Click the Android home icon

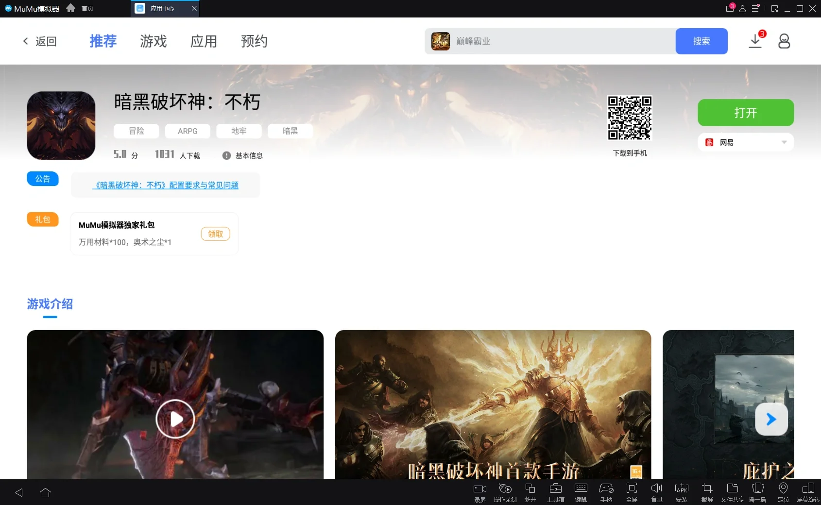46,492
